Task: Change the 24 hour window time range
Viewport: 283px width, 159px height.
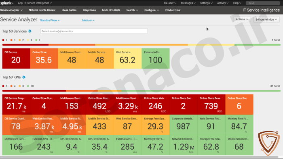Action: click(266, 19)
